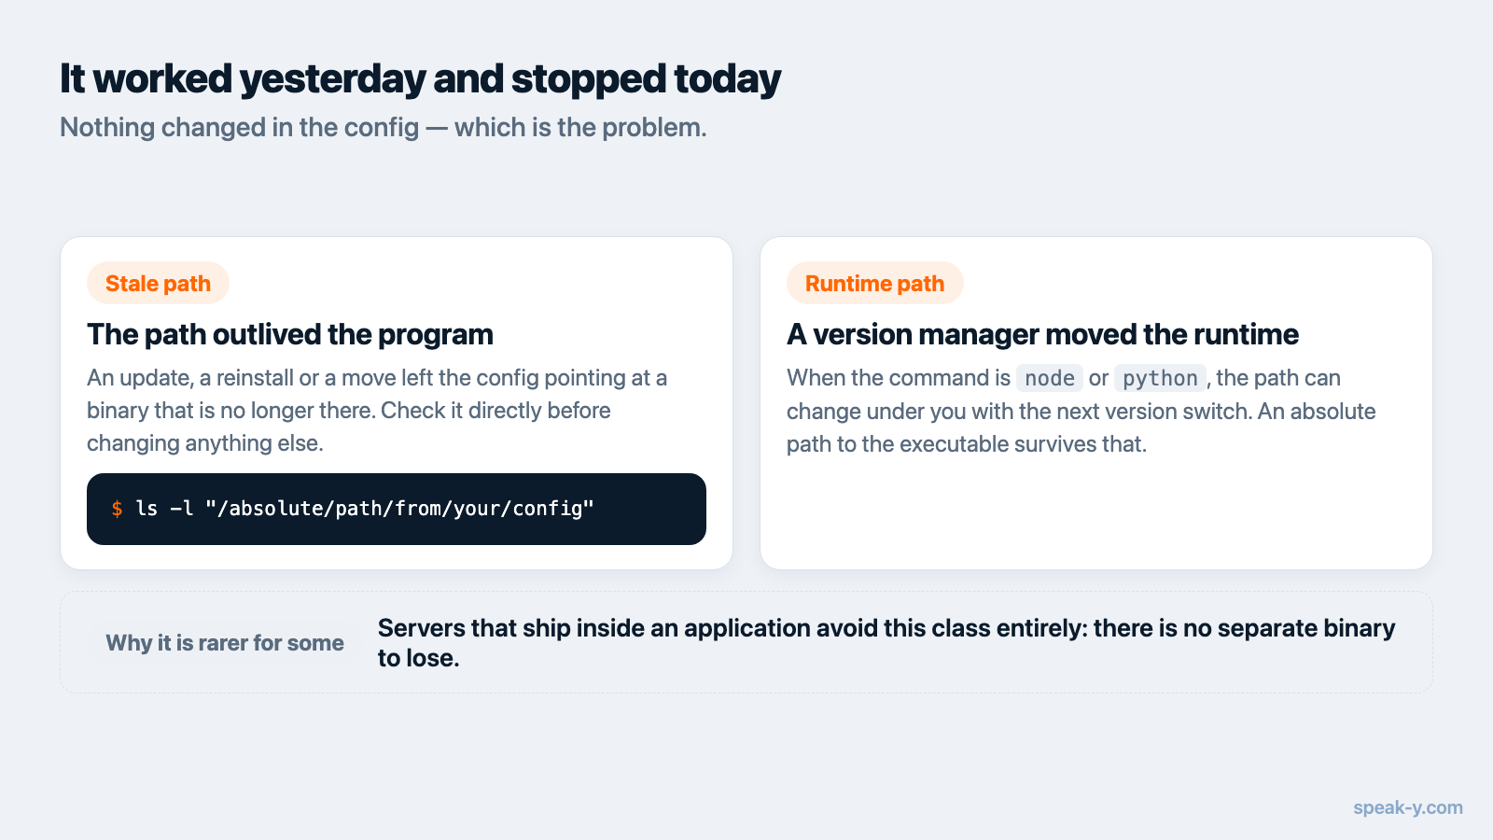Click the stale path description paragraph

point(377,411)
